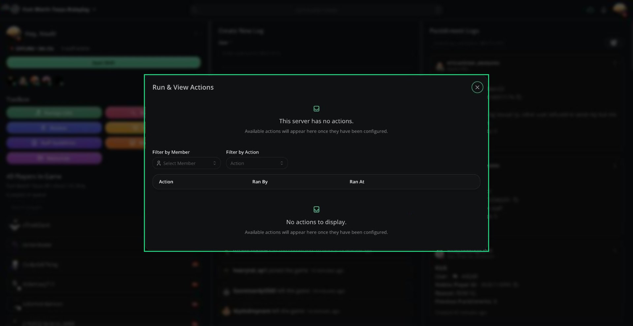Image resolution: width=633 pixels, height=326 pixels.
Task: Click the hint text under "No actions to display."
Action: pyautogui.click(x=316, y=232)
